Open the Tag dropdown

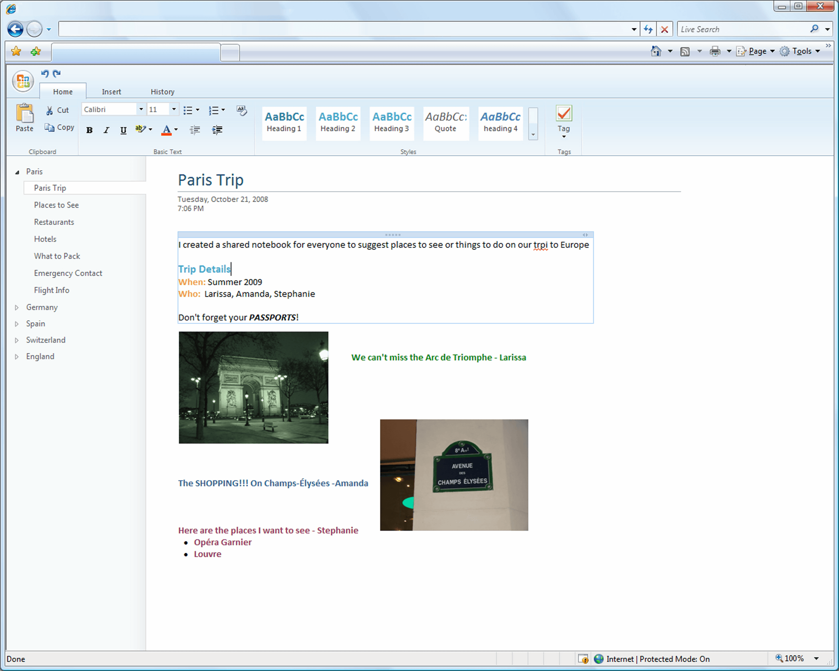pyautogui.click(x=564, y=137)
